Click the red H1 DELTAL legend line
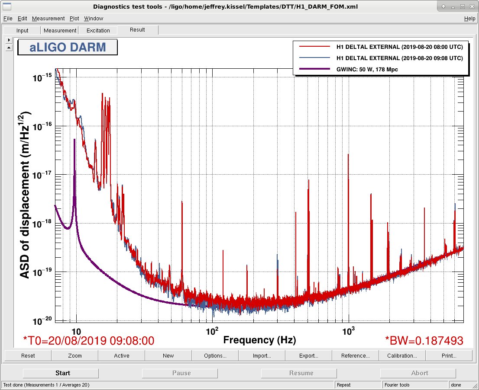The height and width of the screenshot is (390, 479). (x=315, y=46)
